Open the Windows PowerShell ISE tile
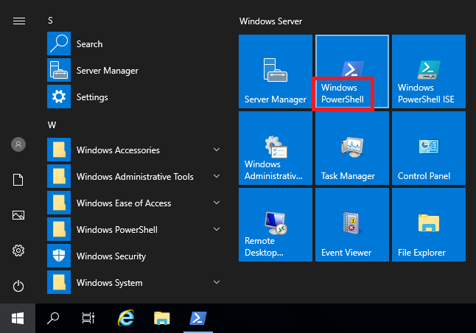476x333 pixels. tap(429, 71)
